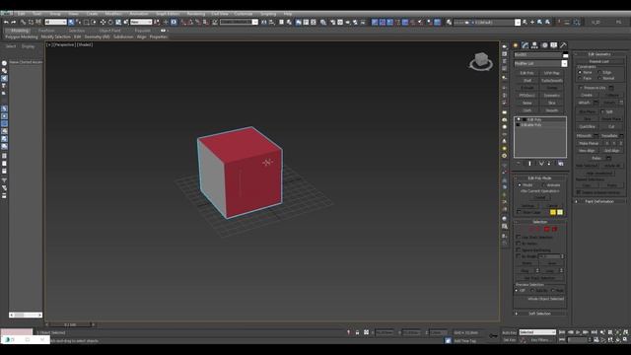Toggle the Preserve UVs checkbox

tap(581, 88)
